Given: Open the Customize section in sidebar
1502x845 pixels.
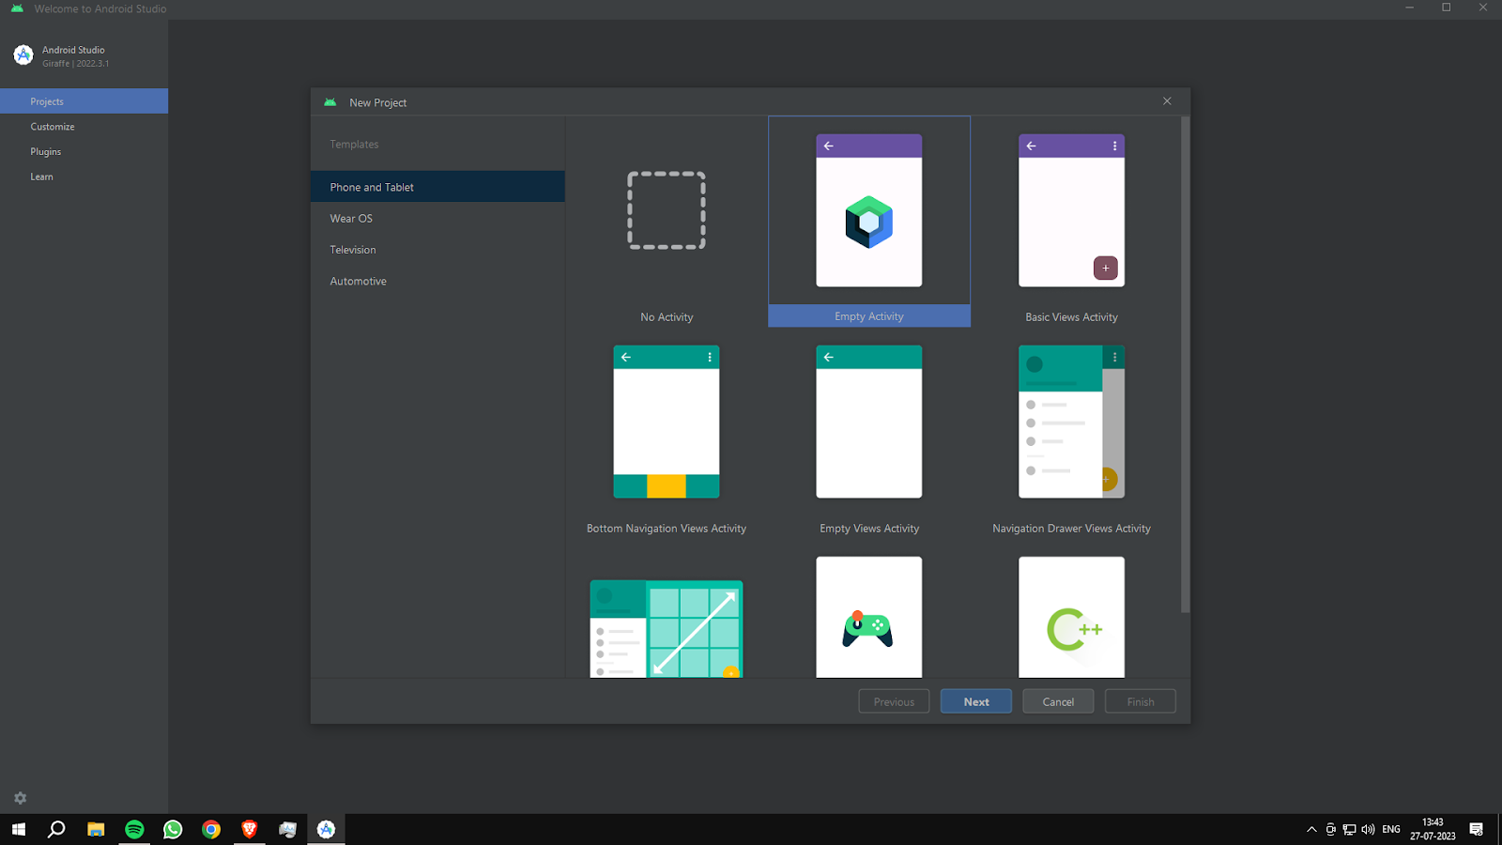Looking at the screenshot, I should tap(53, 127).
